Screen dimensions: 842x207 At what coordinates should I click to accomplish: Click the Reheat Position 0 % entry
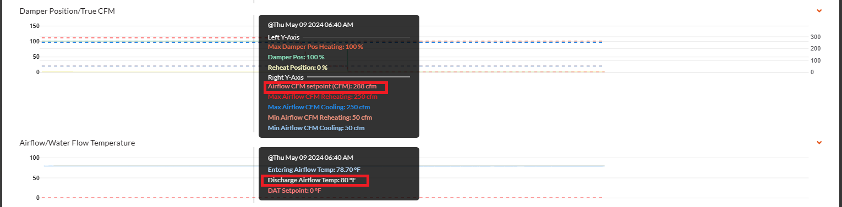pos(297,67)
